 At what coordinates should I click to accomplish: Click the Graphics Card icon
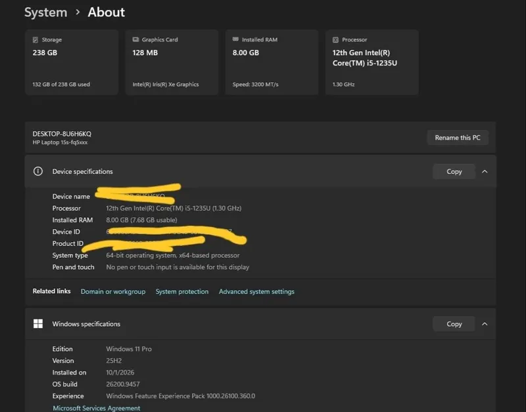135,39
